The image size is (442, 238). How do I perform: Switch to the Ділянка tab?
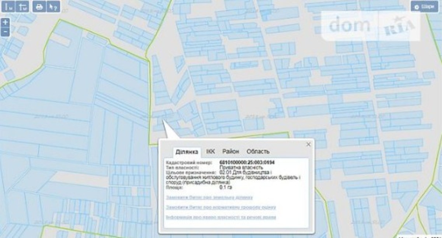click(188, 152)
